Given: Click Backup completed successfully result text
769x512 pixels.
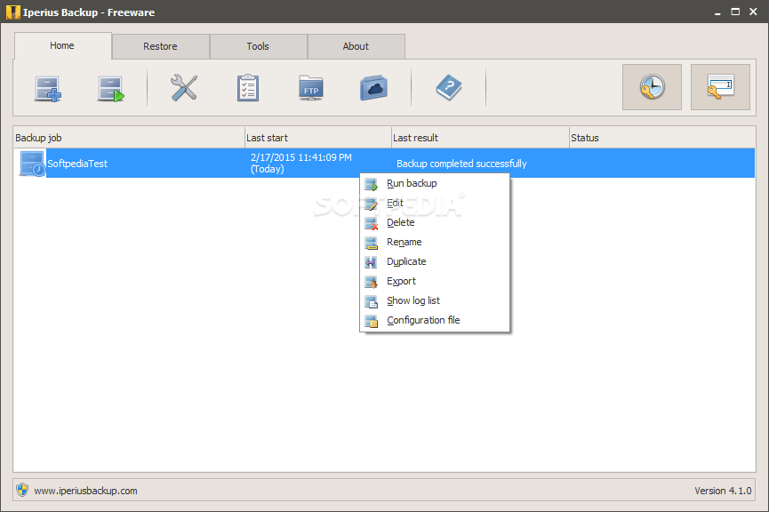Looking at the screenshot, I should point(461,164).
